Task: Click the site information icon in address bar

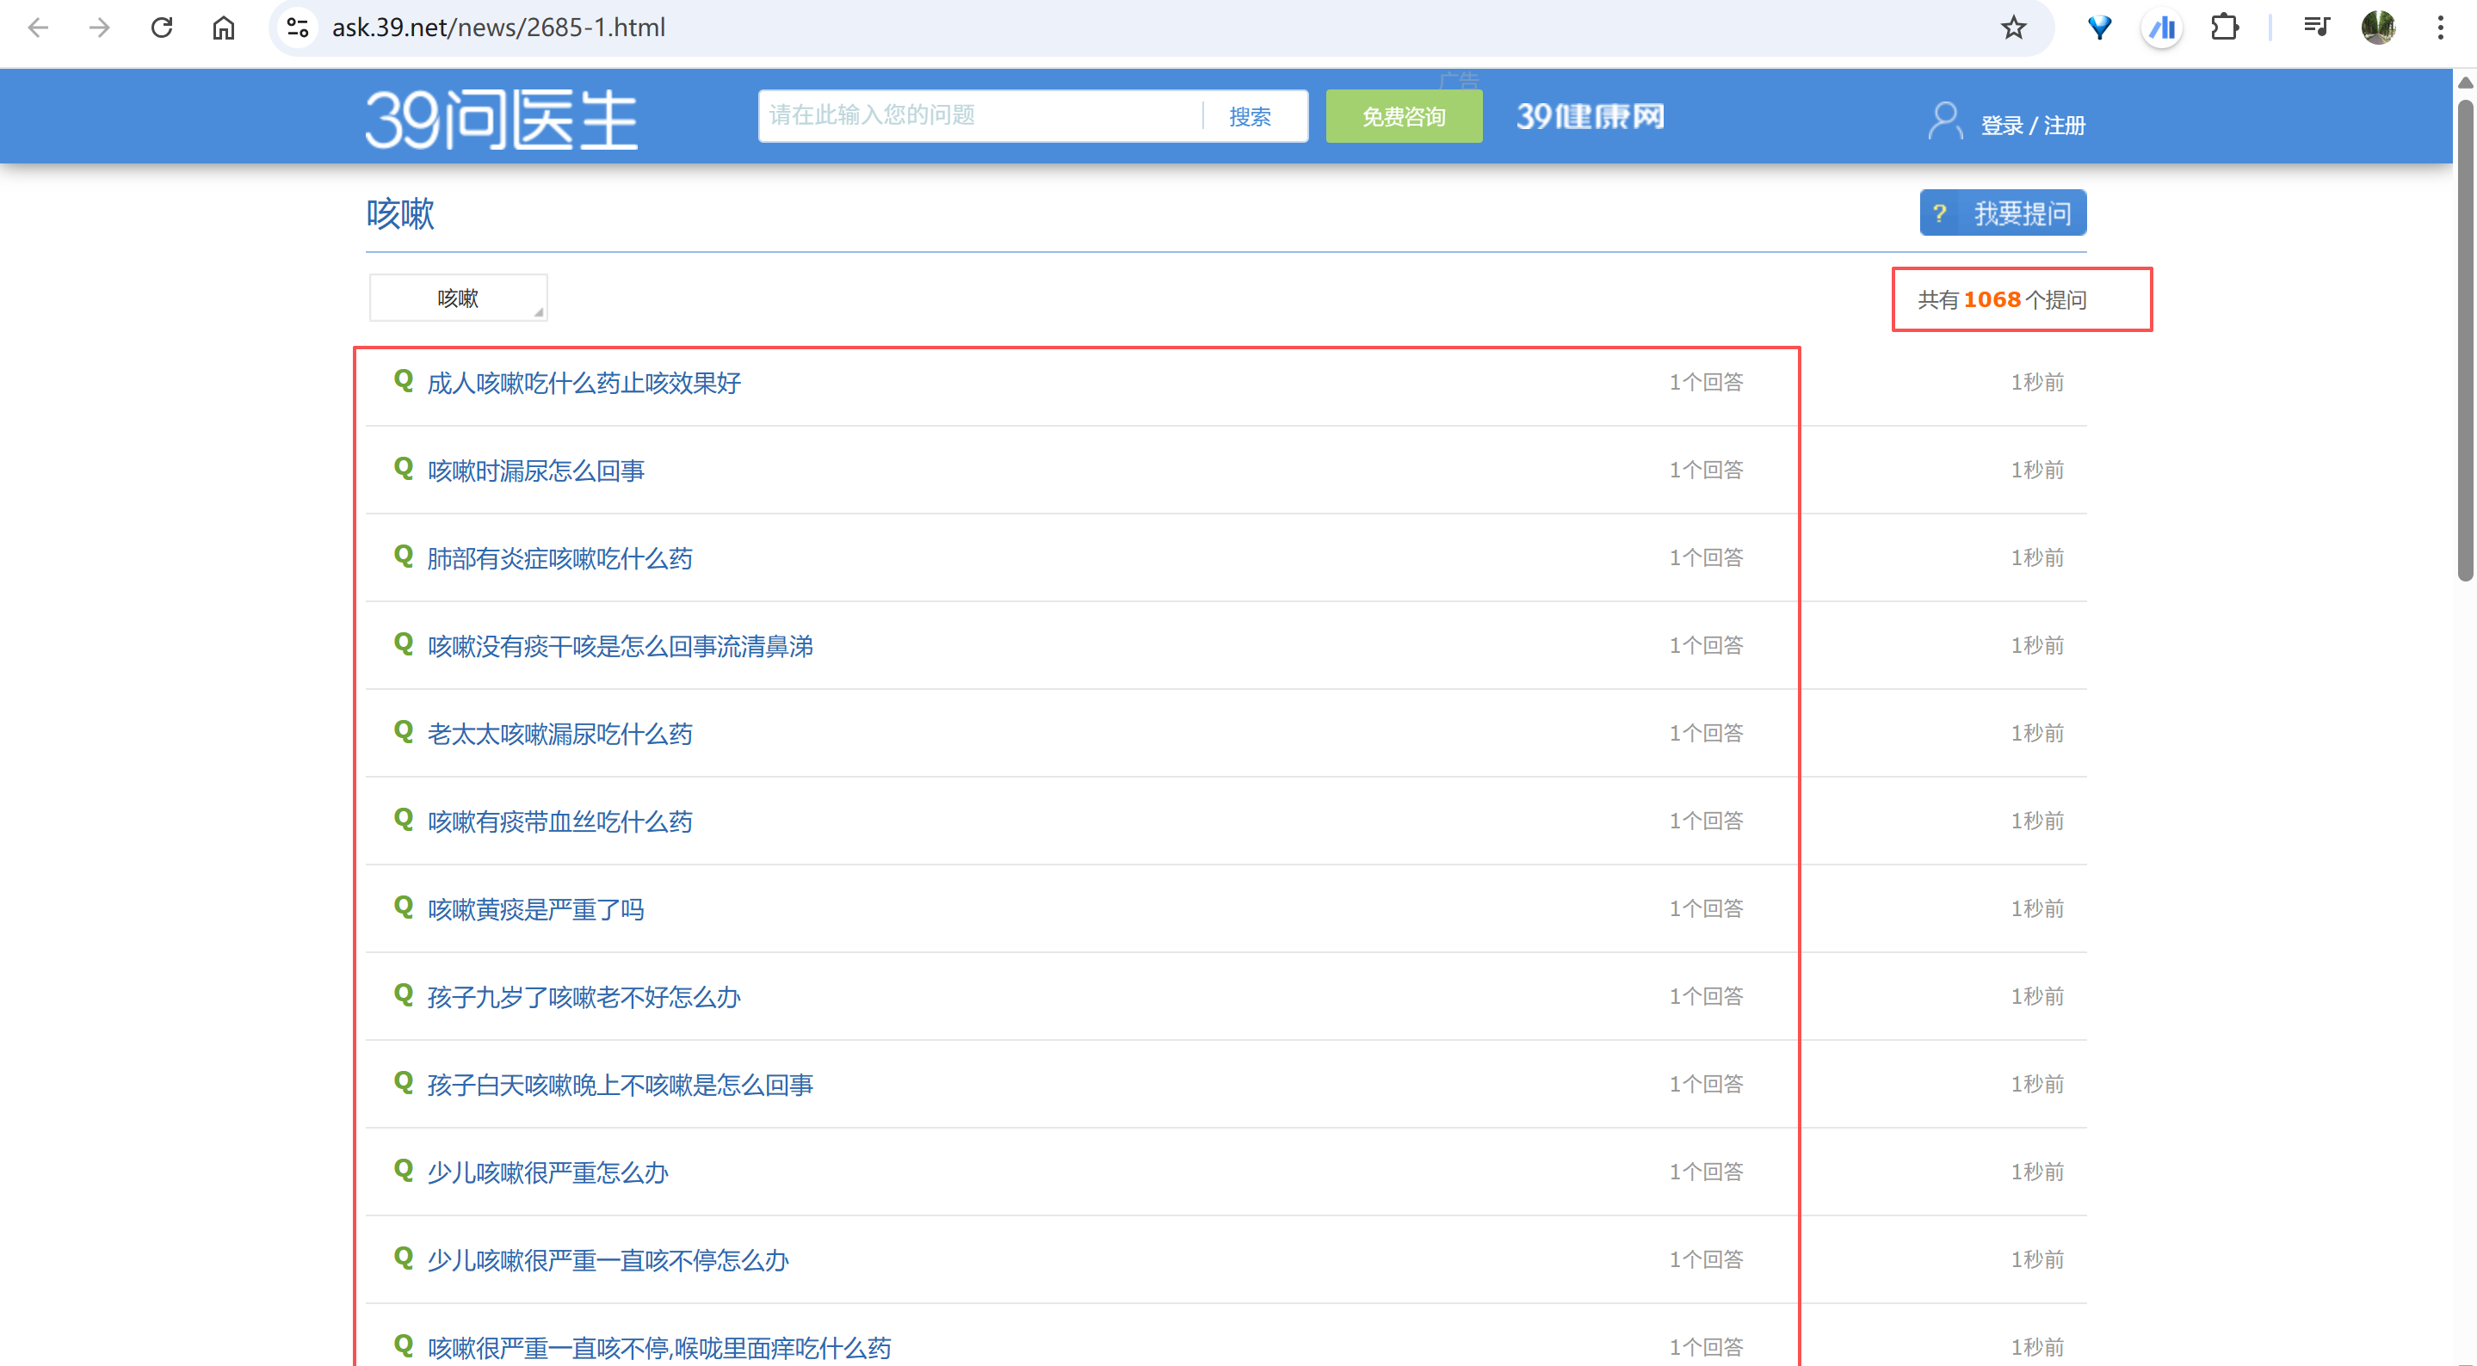Action: coord(297,28)
